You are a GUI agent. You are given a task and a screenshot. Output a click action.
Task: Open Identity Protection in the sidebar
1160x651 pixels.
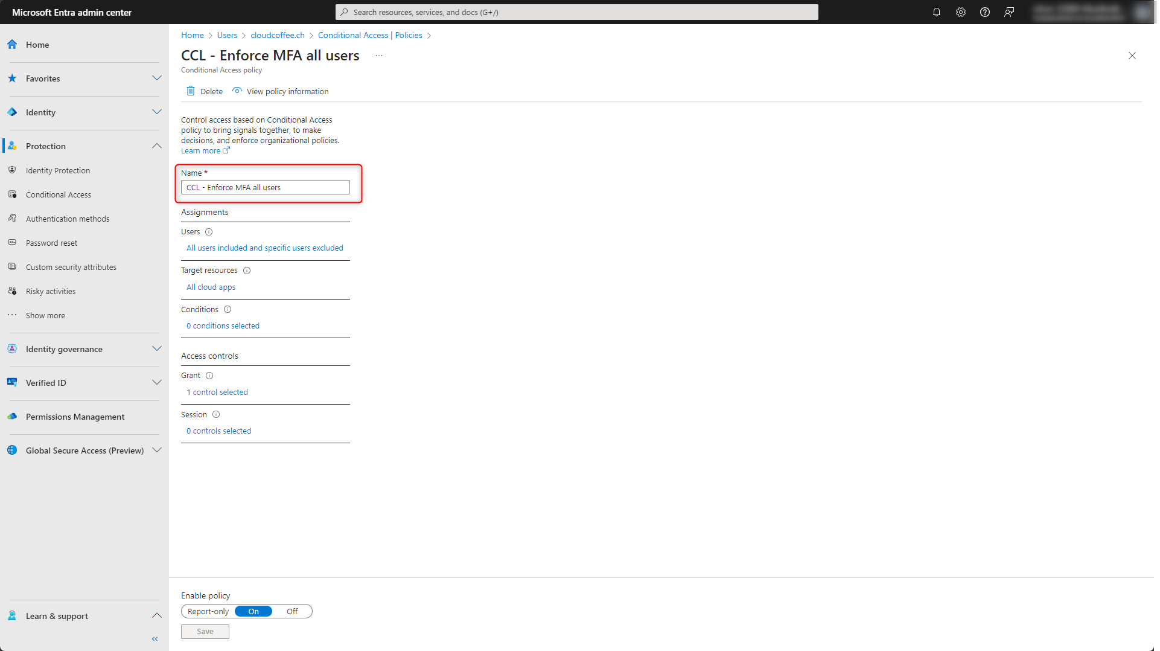(57, 170)
